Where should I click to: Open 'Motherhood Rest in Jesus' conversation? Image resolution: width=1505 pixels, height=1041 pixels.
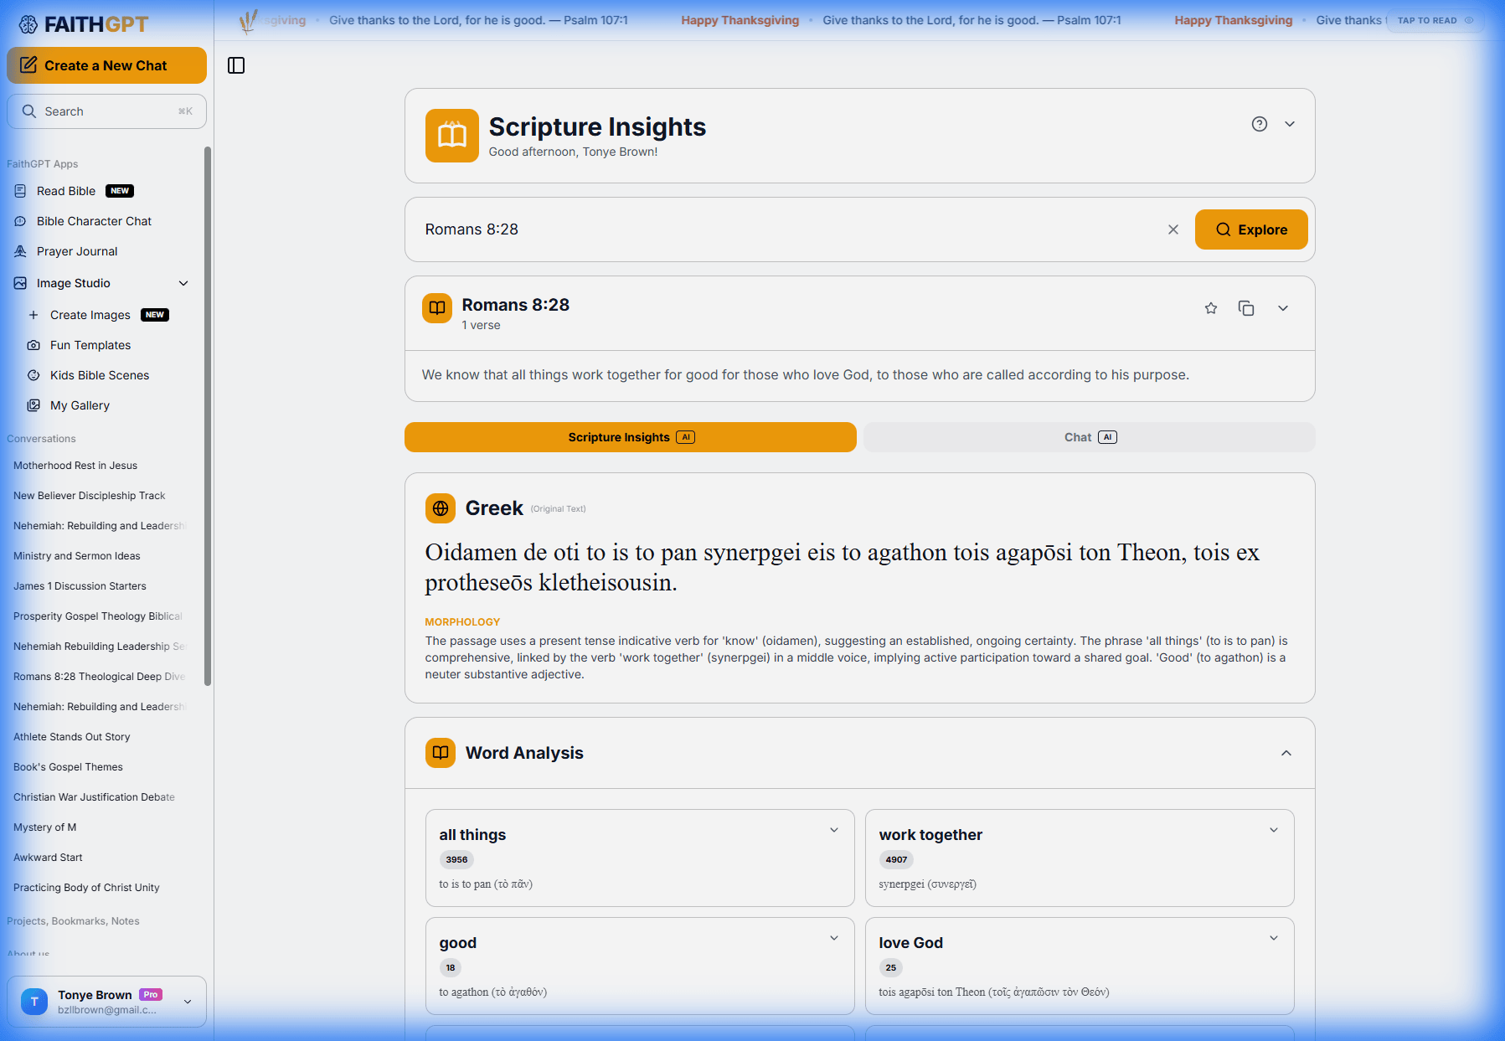[75, 466]
